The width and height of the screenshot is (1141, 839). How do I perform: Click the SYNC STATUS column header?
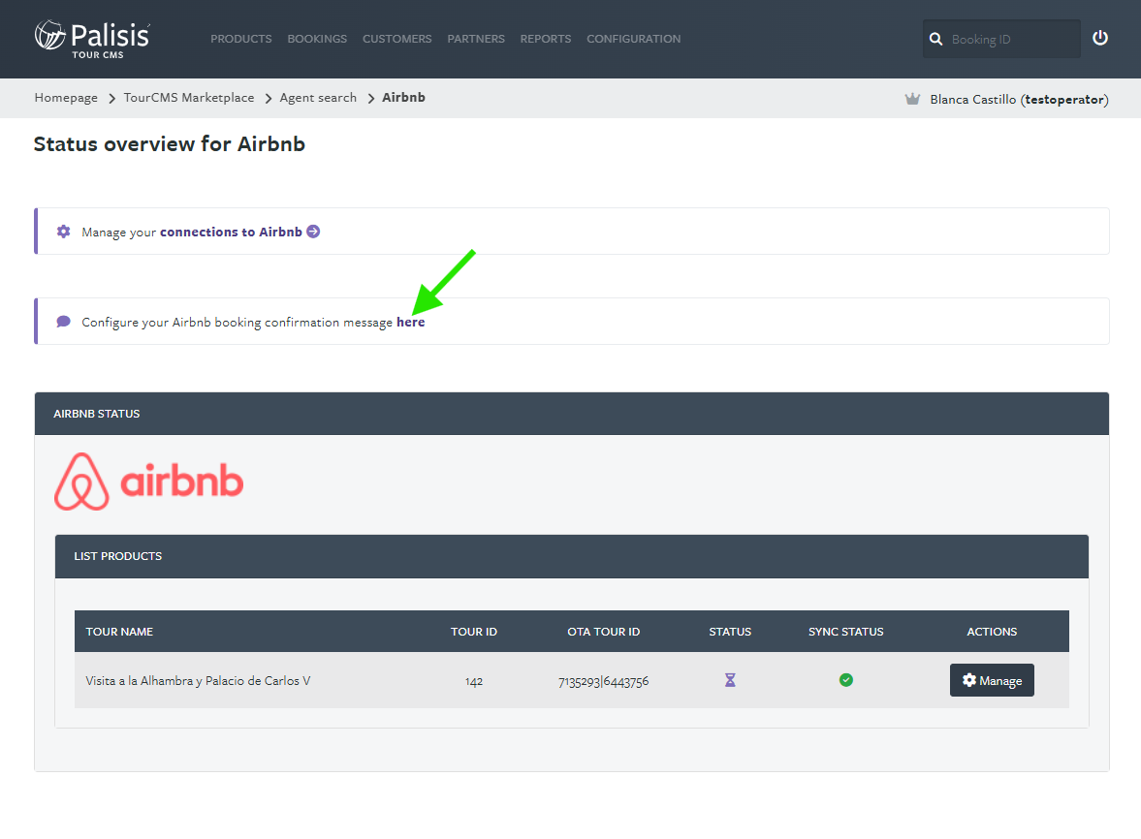pos(845,632)
